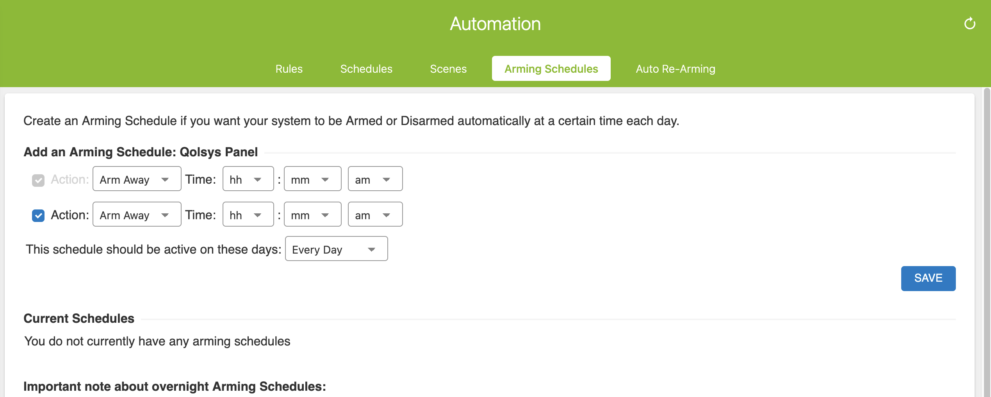Switch to the Rules tab
Image resolution: width=991 pixels, height=397 pixels.
289,69
